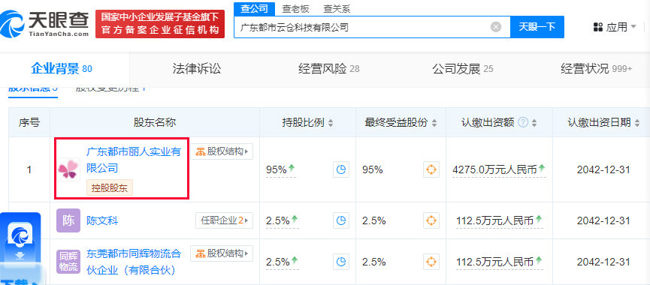
Task: Click green up arrow beside 95% share
Action: pos(292,168)
